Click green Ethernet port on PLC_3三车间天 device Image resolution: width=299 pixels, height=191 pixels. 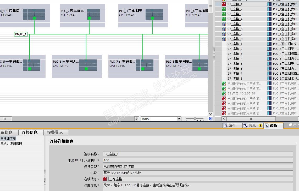pos(152,18)
